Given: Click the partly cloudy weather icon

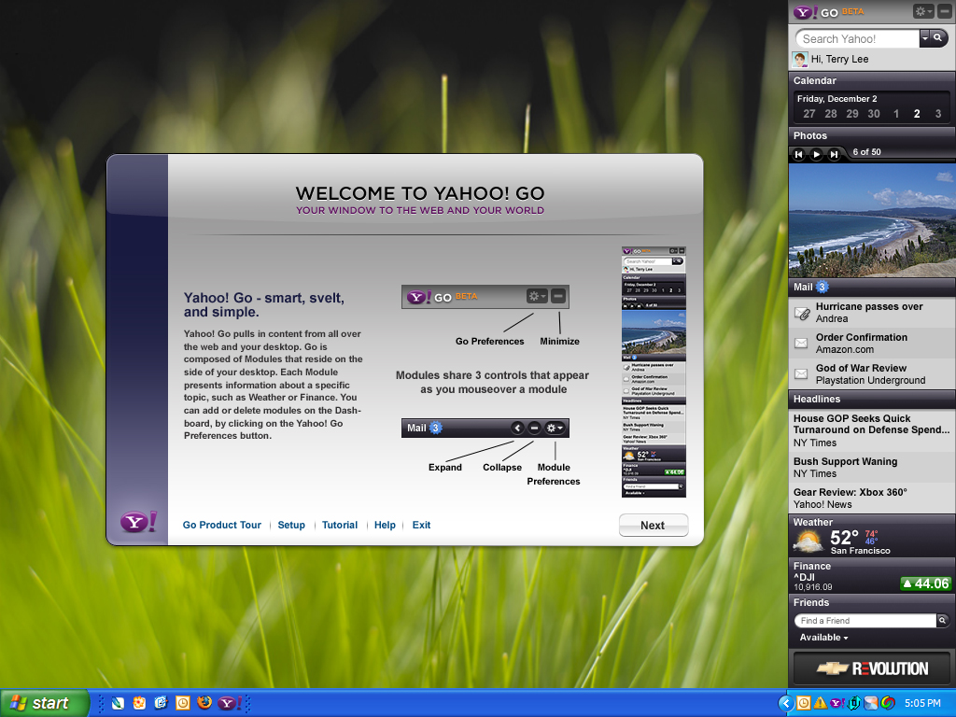Looking at the screenshot, I should 808,542.
